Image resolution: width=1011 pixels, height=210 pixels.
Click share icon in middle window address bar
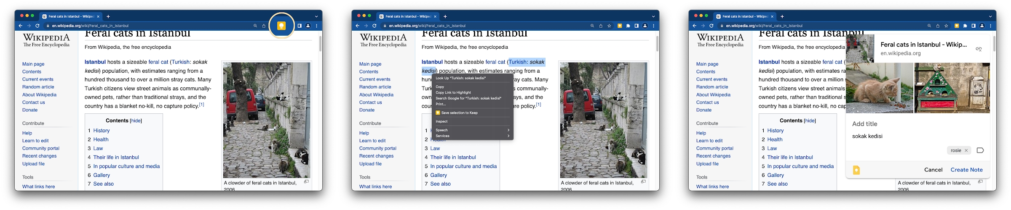click(x=601, y=26)
